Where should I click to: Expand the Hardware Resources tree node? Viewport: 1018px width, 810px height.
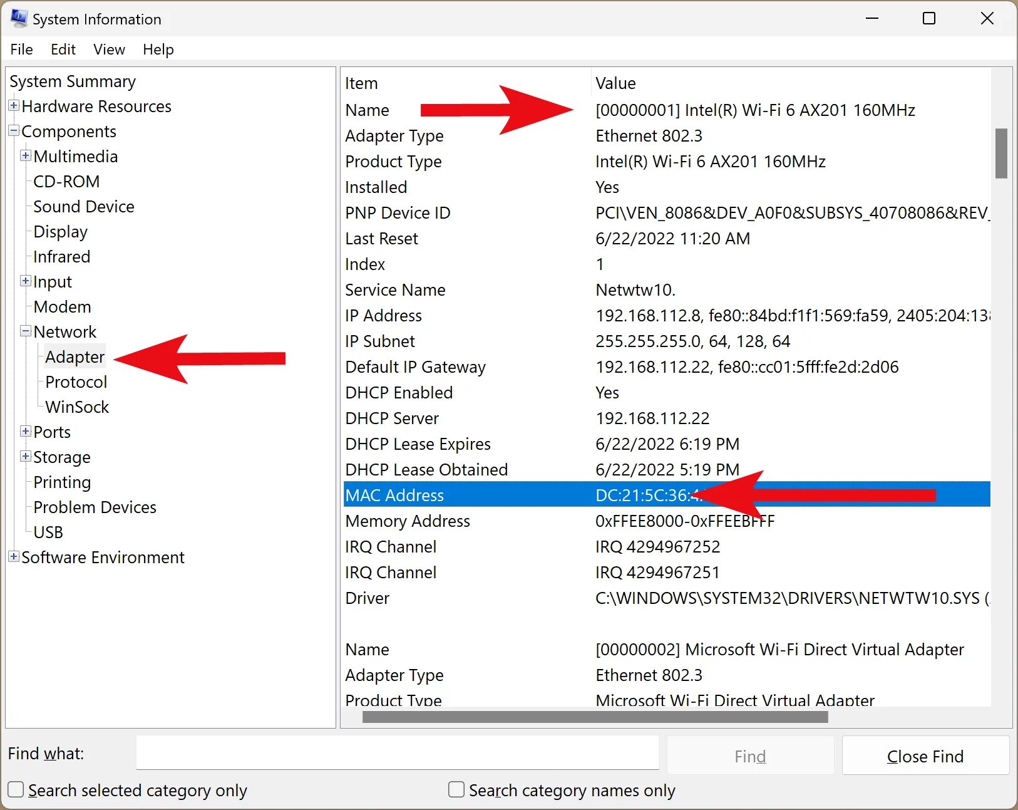point(14,106)
